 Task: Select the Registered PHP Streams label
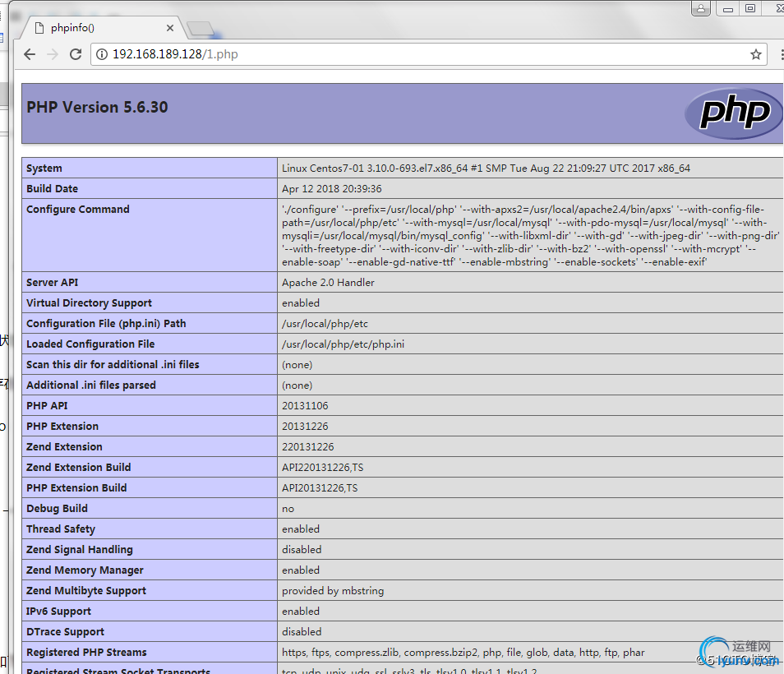point(86,653)
